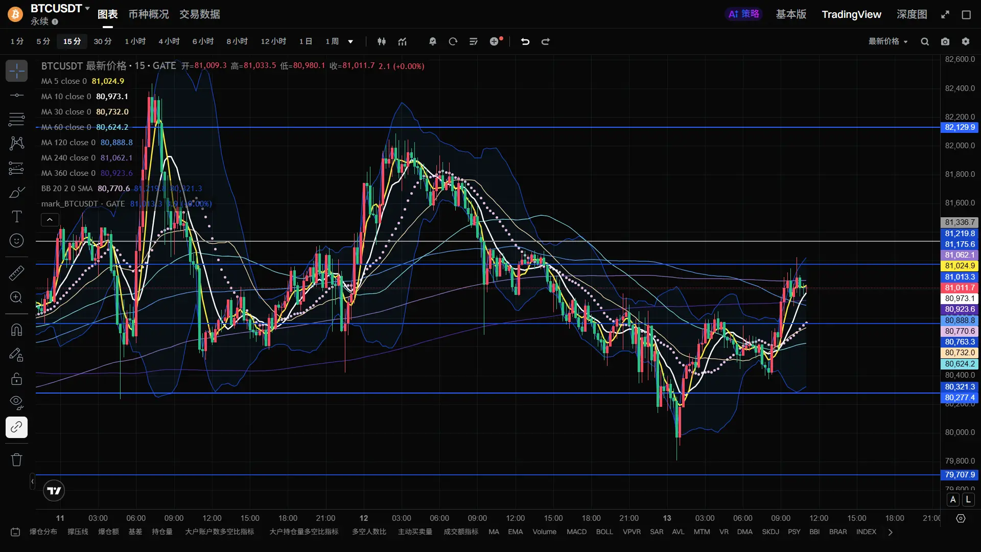Select the 15分 timeframe
This screenshot has height=552, width=981.
[72, 41]
